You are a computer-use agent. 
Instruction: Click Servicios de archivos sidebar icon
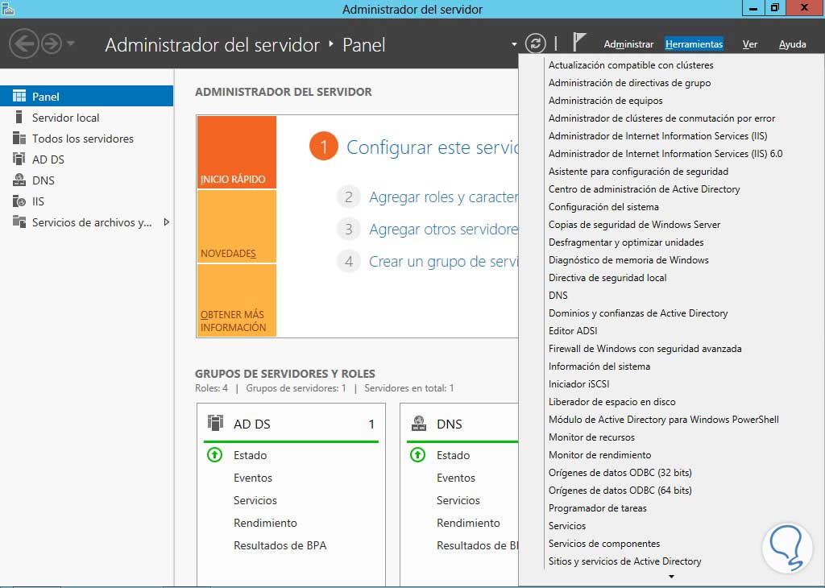click(19, 222)
